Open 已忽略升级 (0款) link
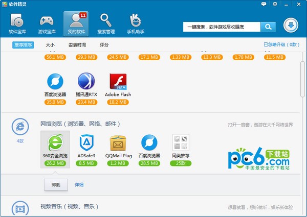This screenshot has height=217, width=307. pos(281,44)
